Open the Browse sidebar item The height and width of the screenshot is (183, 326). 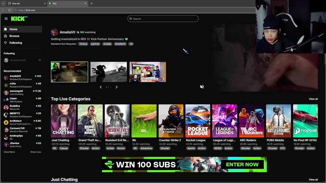22,36
